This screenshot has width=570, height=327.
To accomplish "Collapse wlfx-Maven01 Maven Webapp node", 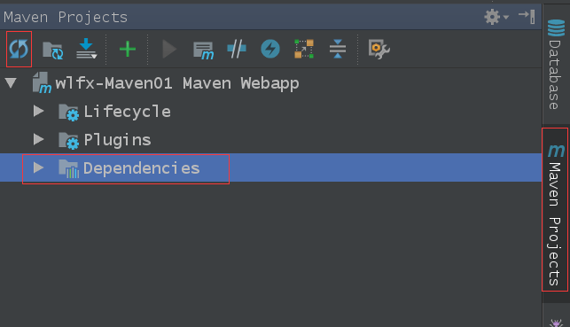I will pyautogui.click(x=11, y=82).
